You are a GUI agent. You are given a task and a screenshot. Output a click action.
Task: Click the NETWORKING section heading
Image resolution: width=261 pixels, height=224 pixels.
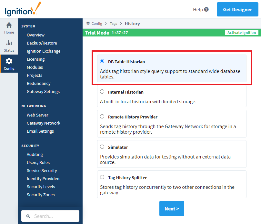tap(34, 106)
